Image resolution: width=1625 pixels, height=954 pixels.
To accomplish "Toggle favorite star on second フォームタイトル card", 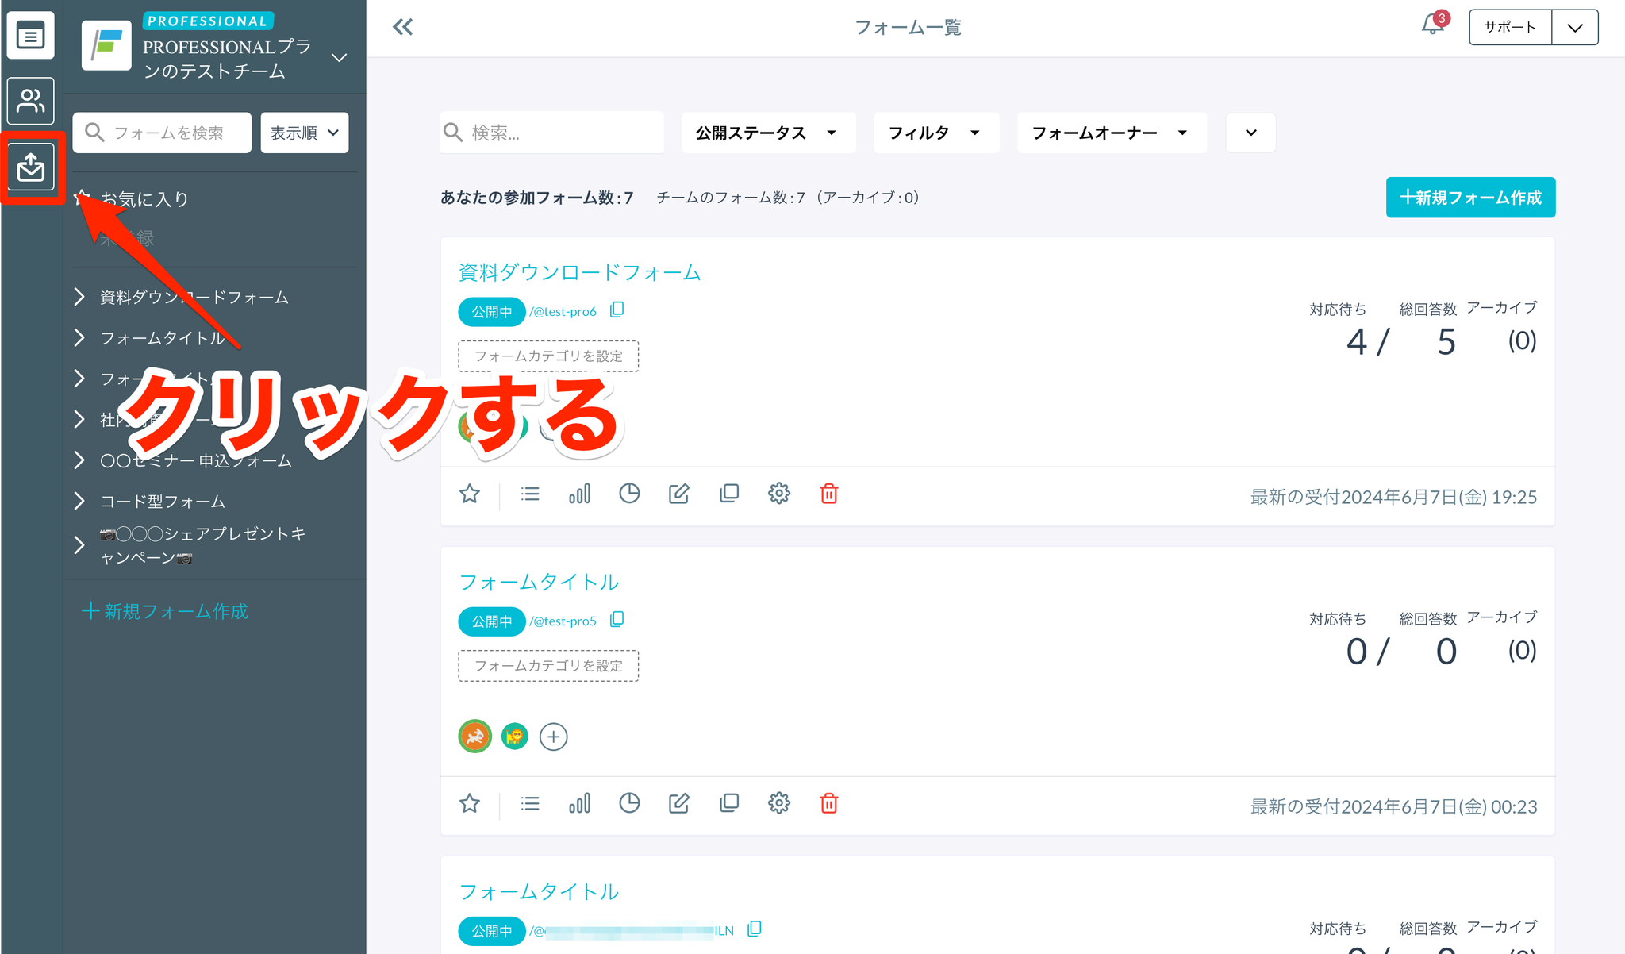I will pos(470,803).
